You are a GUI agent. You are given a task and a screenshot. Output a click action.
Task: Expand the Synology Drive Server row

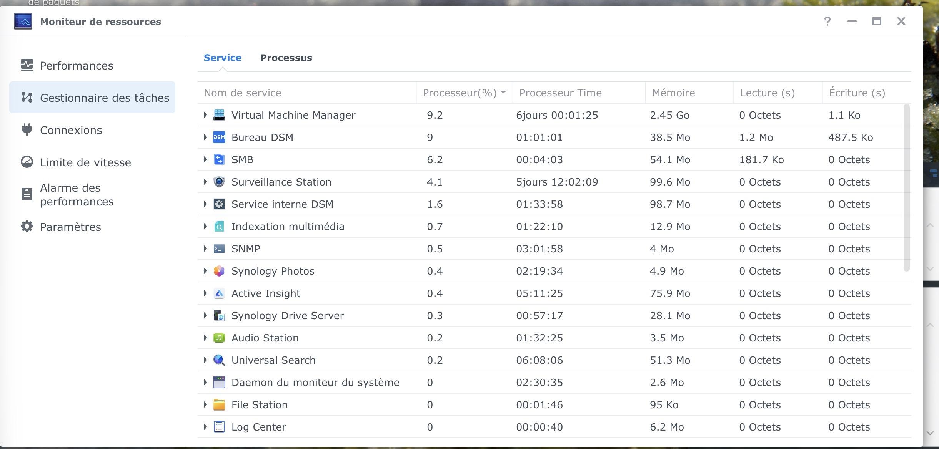[x=205, y=315]
